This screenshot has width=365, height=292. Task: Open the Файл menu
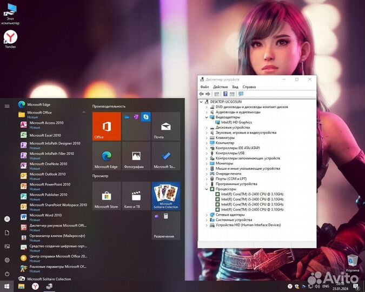coord(204,87)
